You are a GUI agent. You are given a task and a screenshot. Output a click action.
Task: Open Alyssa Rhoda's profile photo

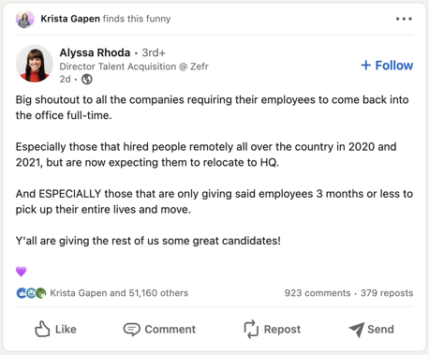(35, 64)
